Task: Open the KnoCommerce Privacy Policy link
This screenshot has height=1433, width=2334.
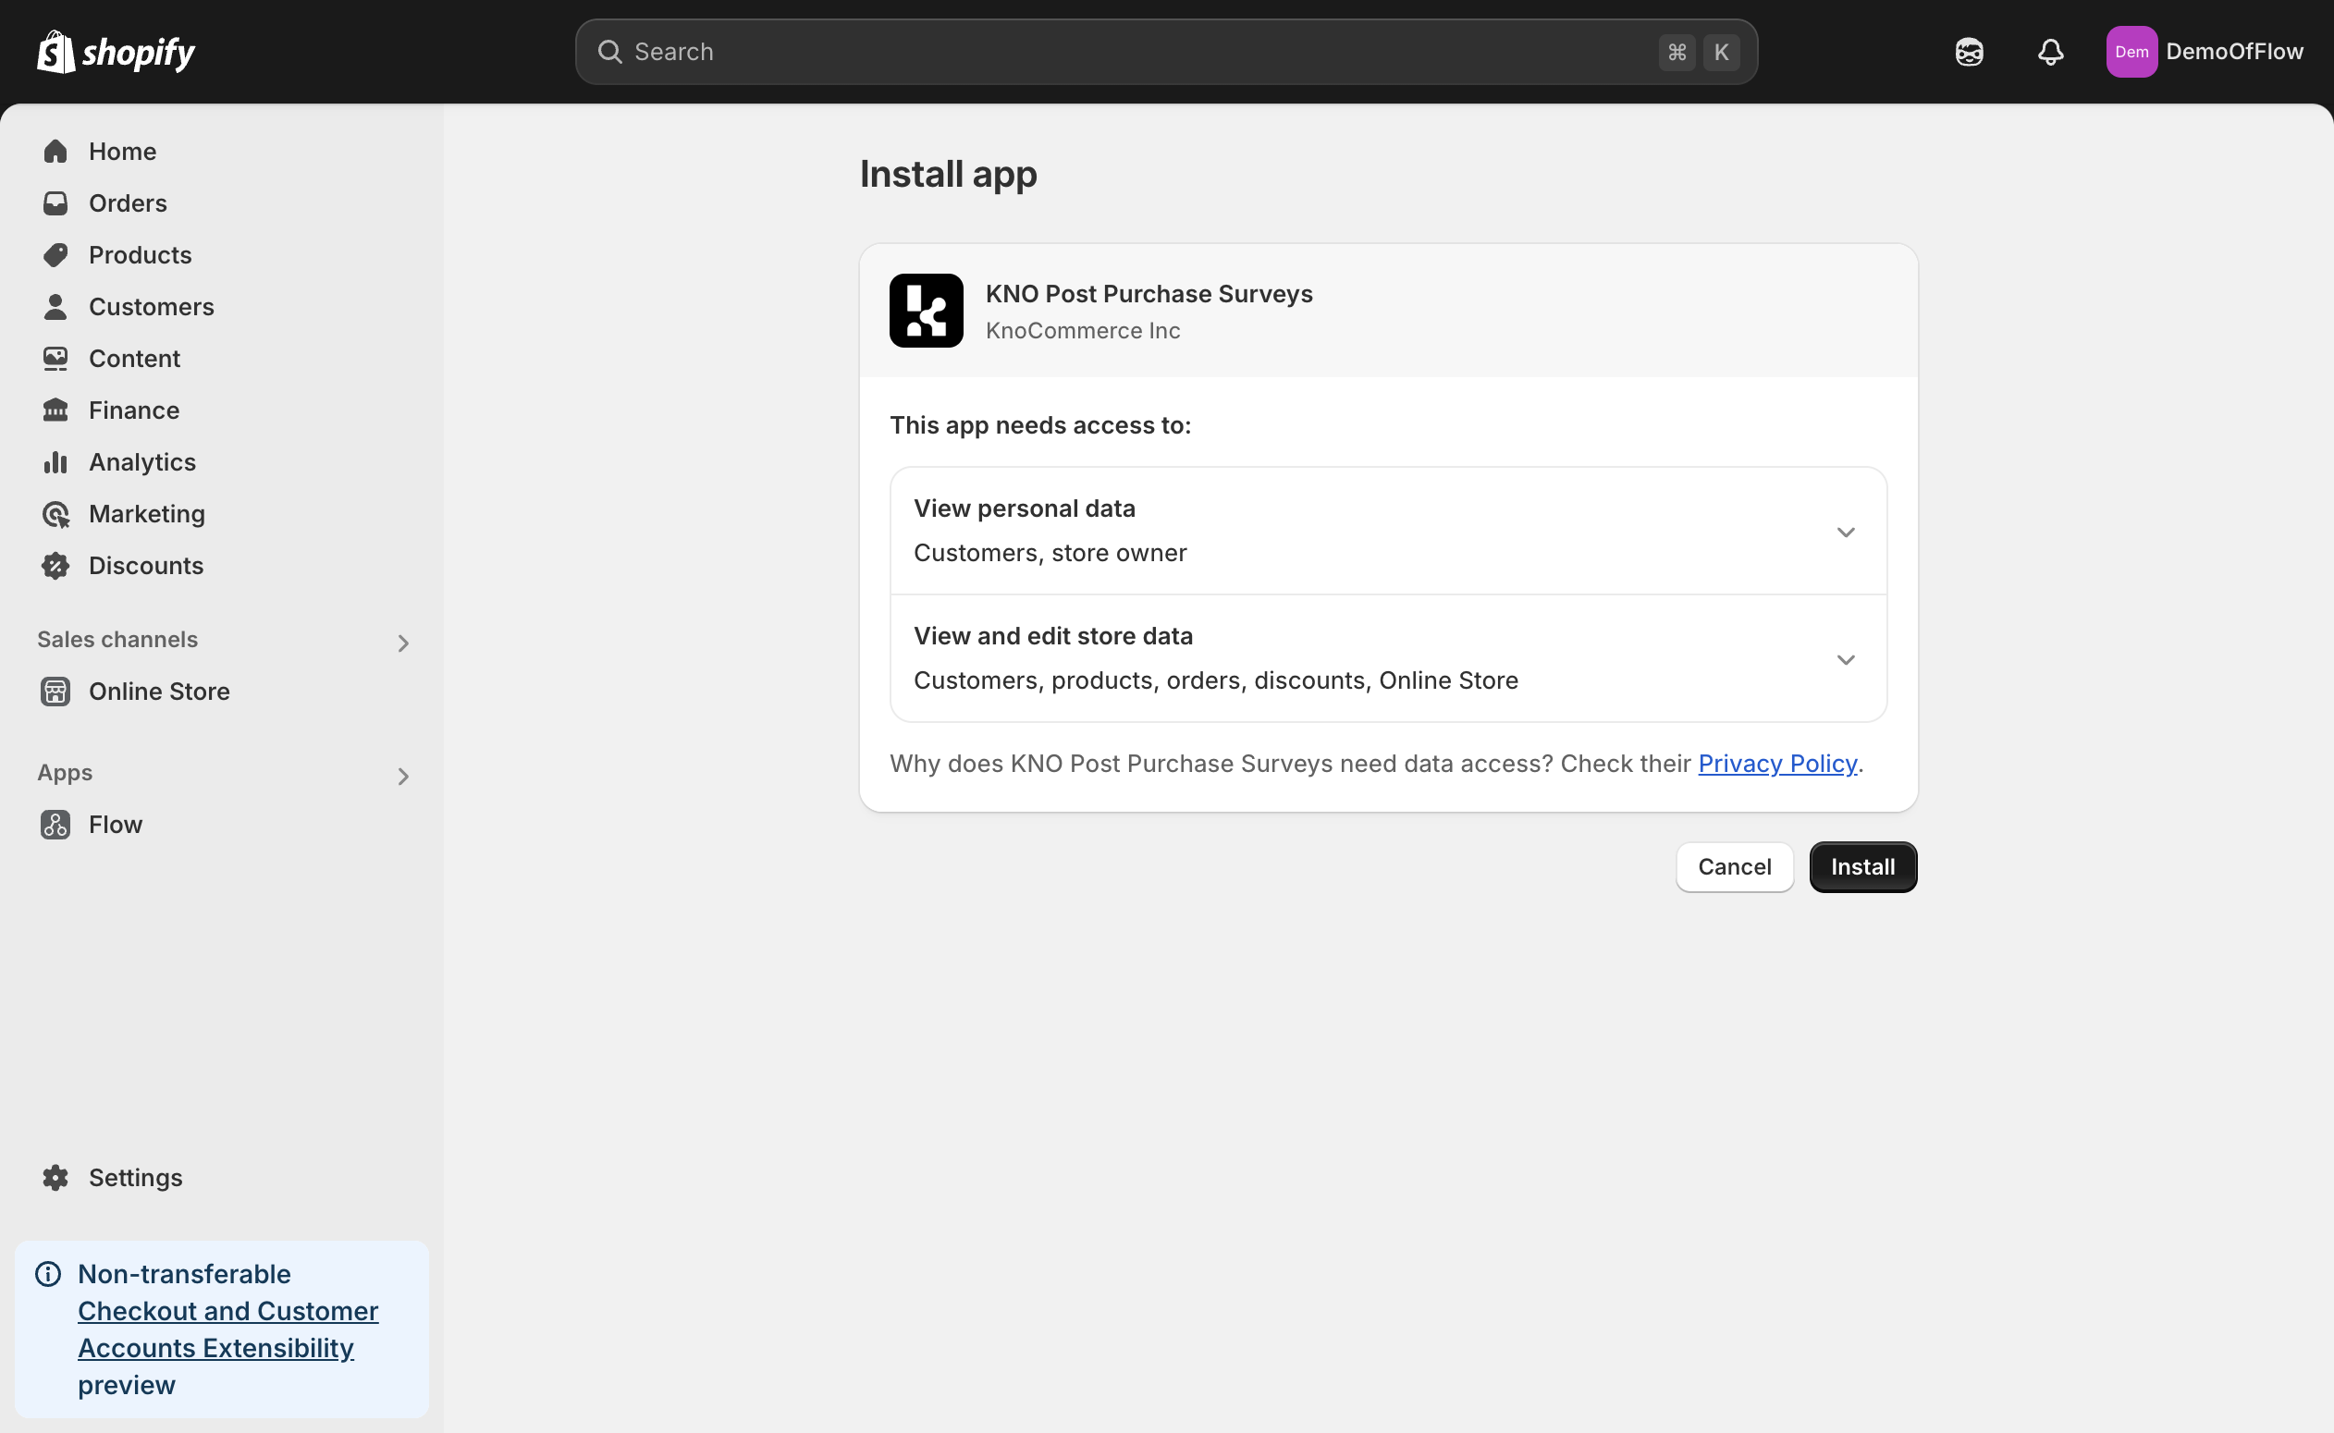Action: click(x=1776, y=763)
